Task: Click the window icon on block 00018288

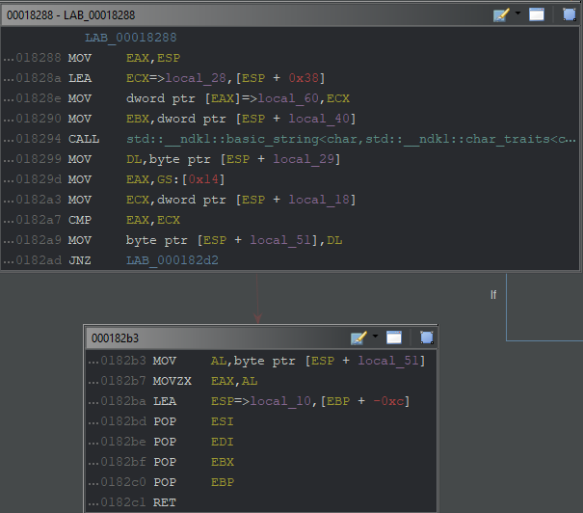Action: pyautogui.click(x=538, y=14)
